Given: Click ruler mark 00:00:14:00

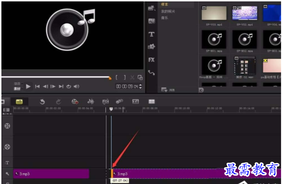Looking at the screenshot, I should [247, 109].
